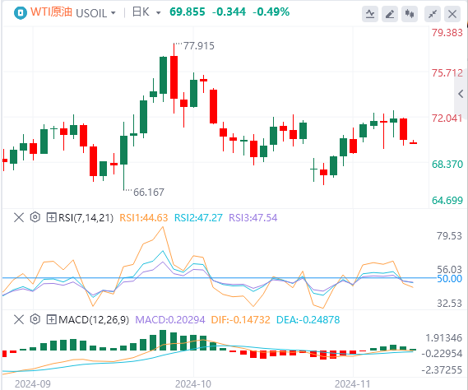This screenshot has width=468, height=390.
Task: Remove the RSI indicator panel
Action: [x=19, y=217]
